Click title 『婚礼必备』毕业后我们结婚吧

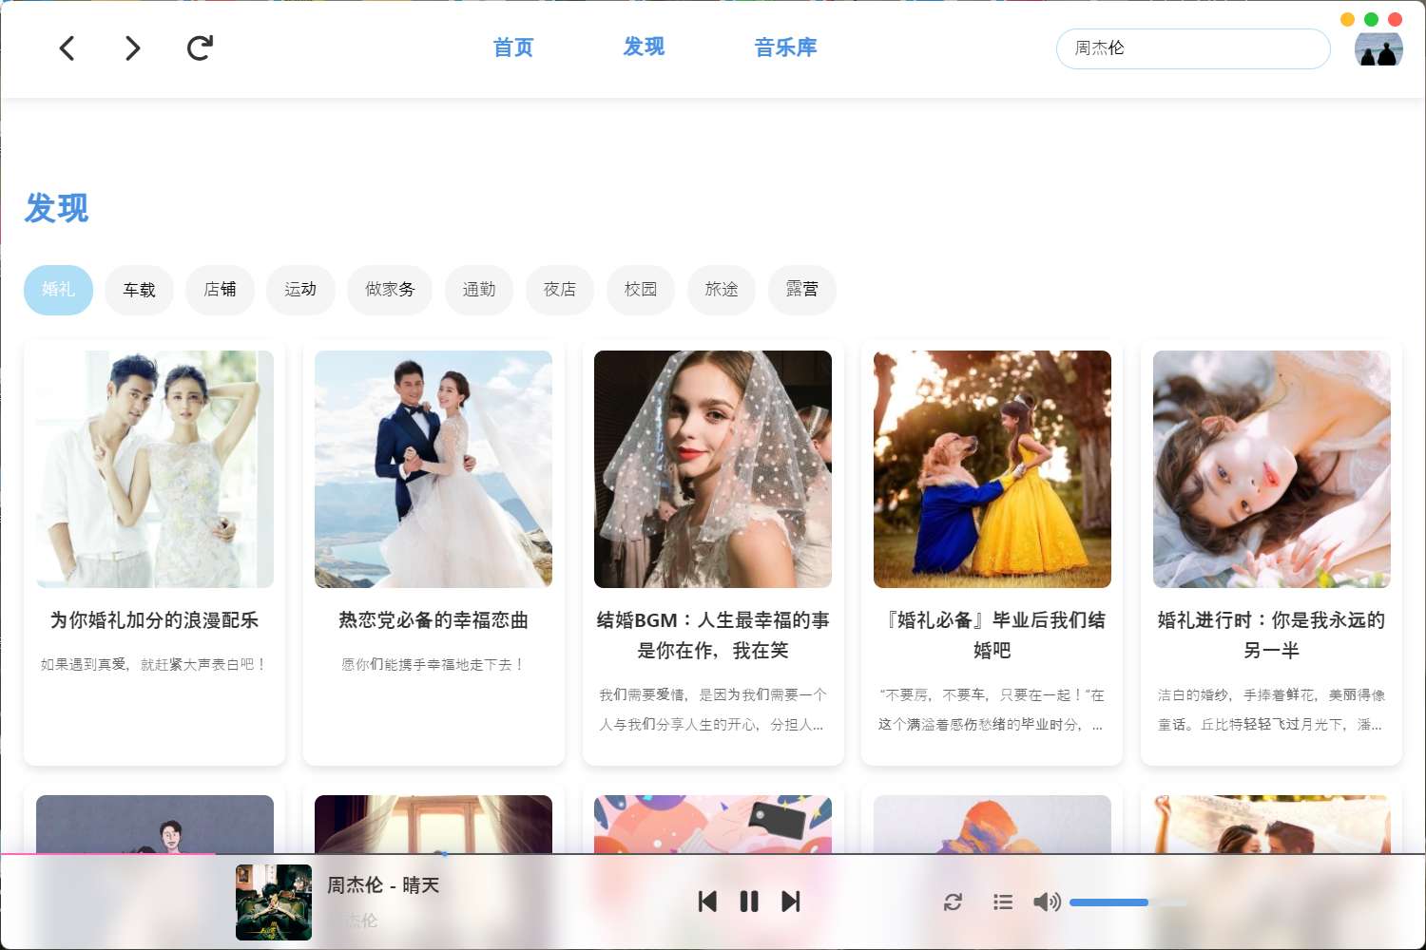click(992, 636)
